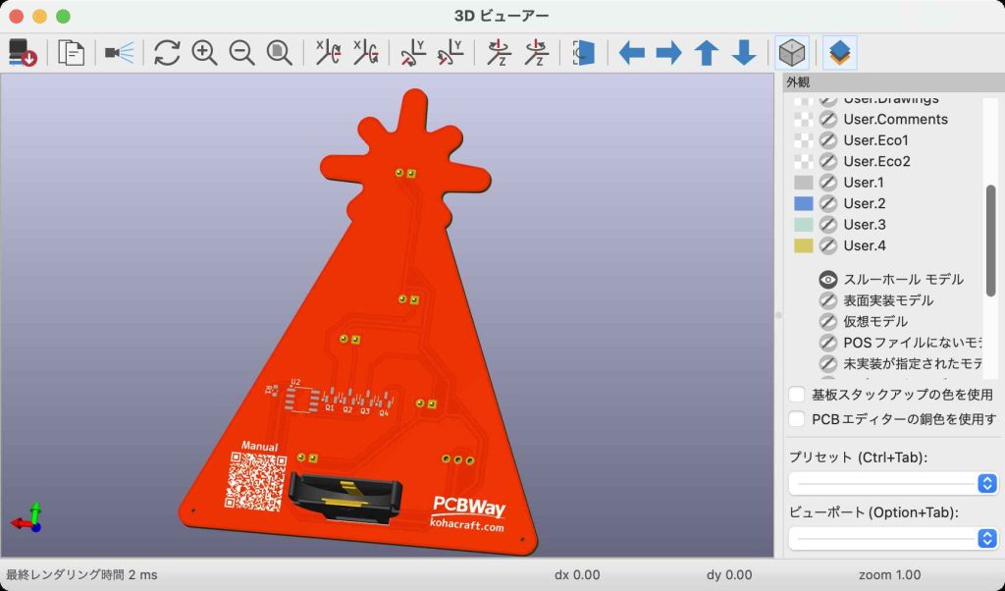
Task: Toggle the appearance manager layers icon
Action: pyautogui.click(x=839, y=52)
